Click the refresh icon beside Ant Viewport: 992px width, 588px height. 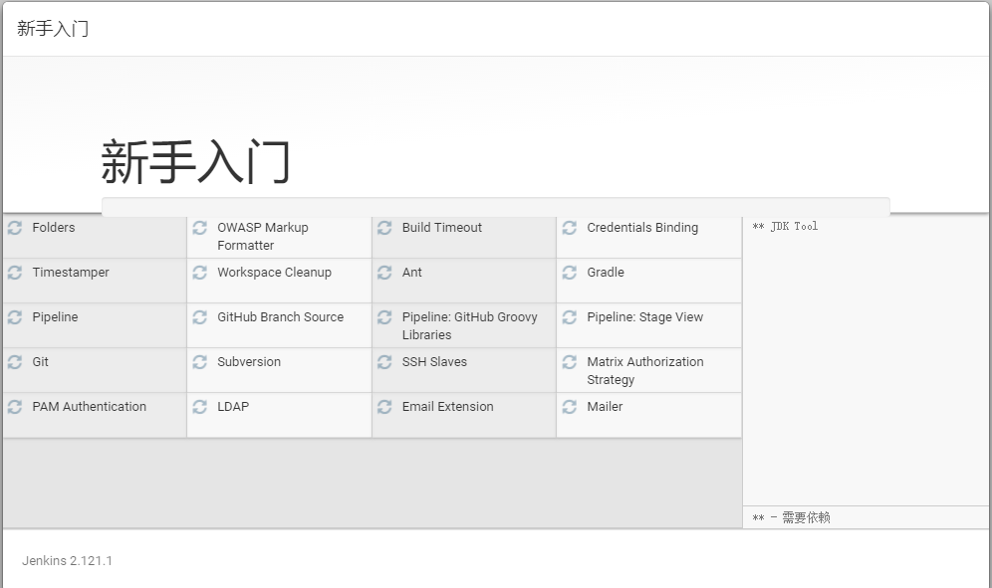384,273
